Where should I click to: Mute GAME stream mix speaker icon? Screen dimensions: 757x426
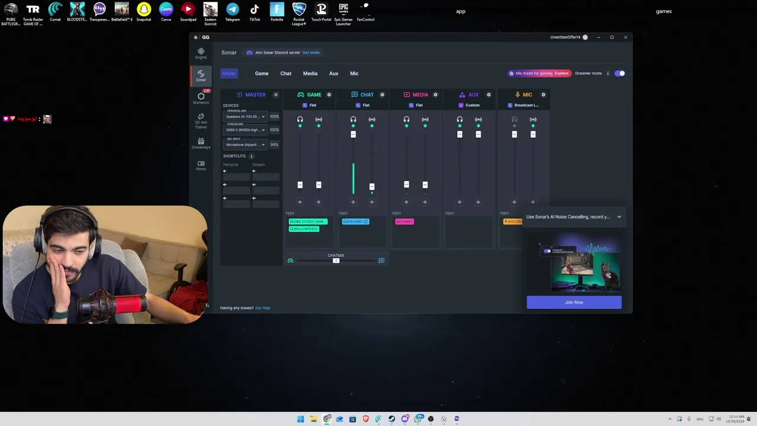point(318,202)
